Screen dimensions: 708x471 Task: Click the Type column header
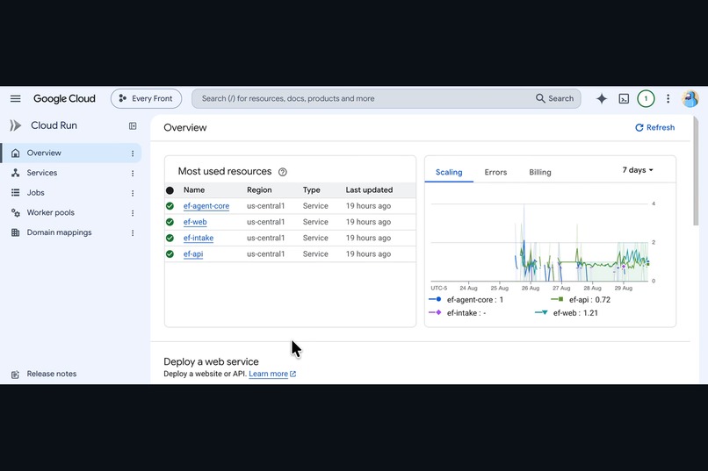[x=312, y=189]
